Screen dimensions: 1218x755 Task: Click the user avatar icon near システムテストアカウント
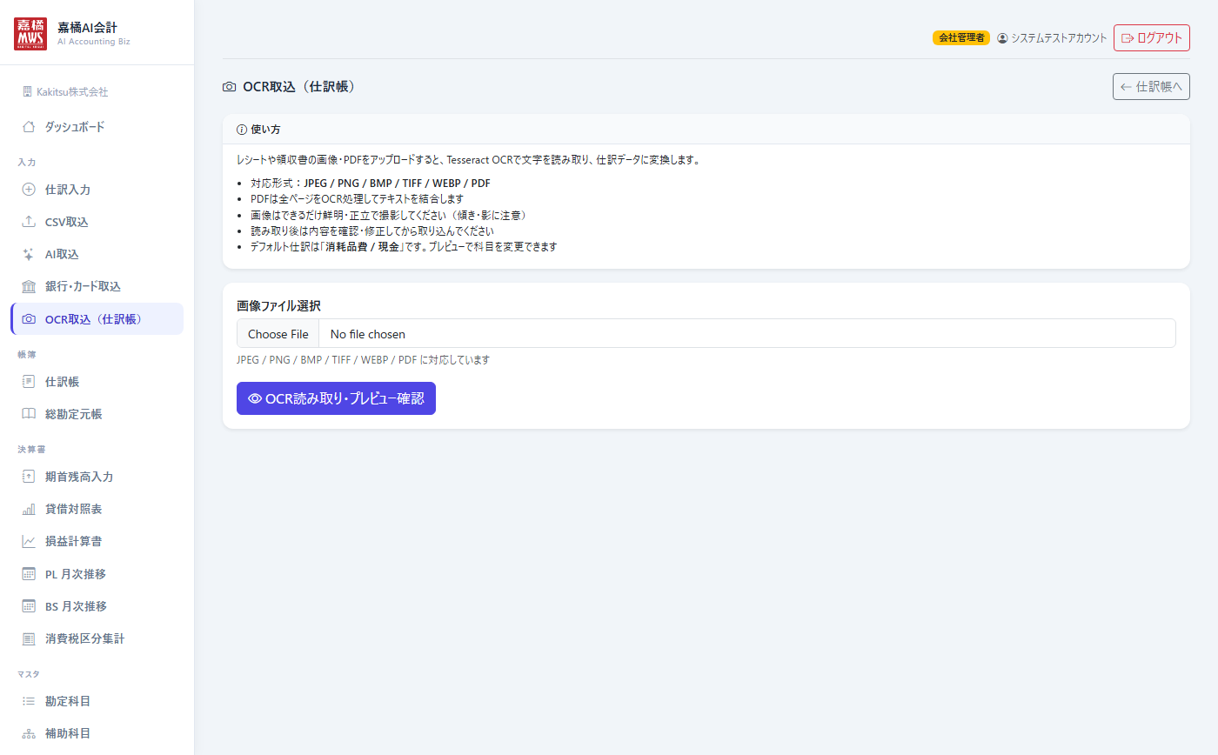(1002, 38)
